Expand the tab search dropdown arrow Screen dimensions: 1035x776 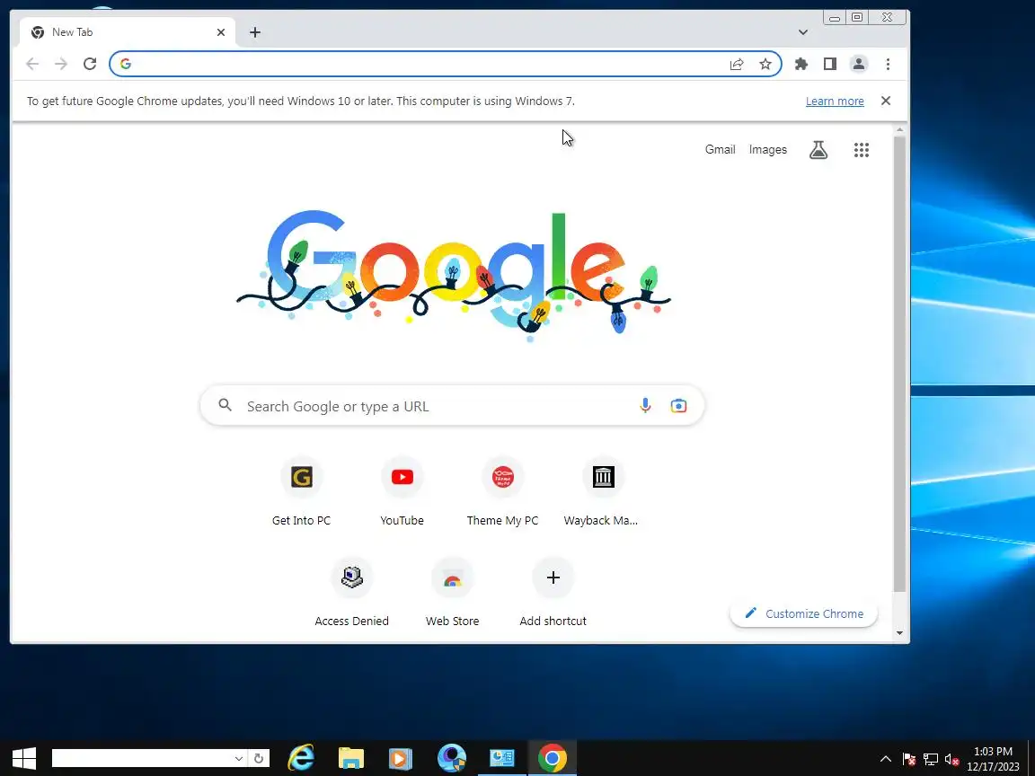pos(802,31)
